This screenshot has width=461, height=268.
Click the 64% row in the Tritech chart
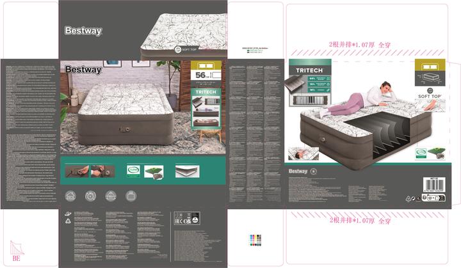319,79
